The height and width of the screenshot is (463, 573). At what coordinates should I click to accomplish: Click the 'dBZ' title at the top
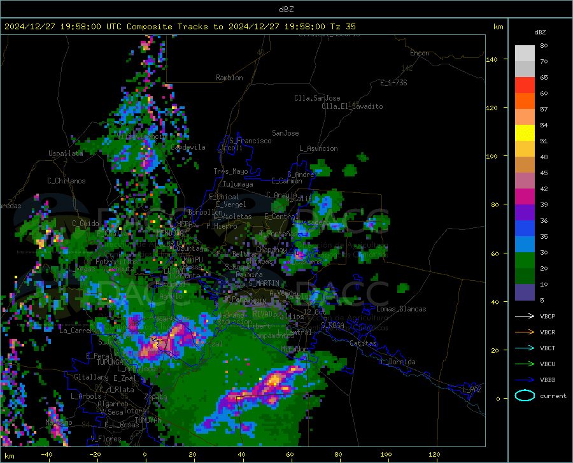coord(286,10)
